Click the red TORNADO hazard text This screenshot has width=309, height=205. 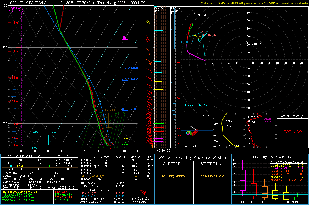point(293,132)
